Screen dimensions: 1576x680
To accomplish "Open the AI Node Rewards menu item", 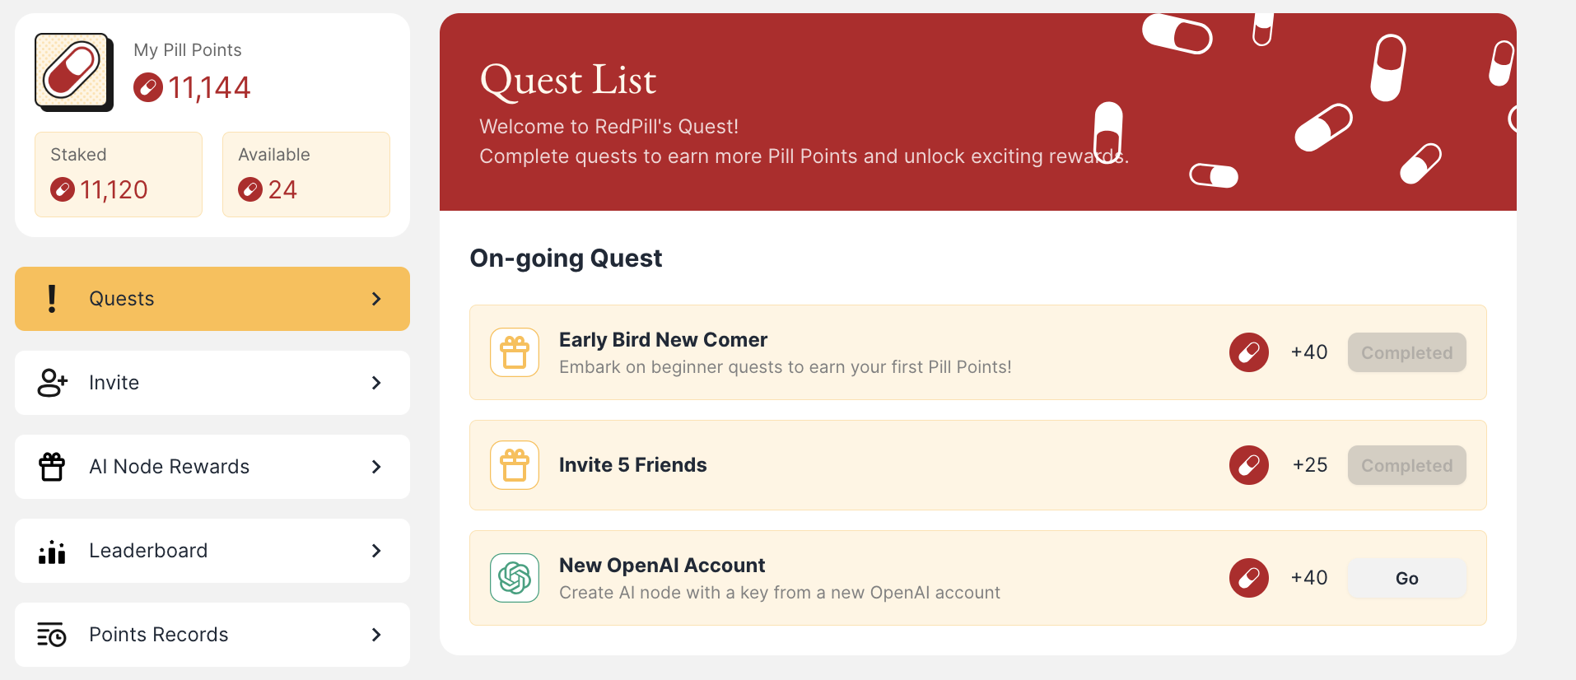I will pyautogui.click(x=212, y=467).
